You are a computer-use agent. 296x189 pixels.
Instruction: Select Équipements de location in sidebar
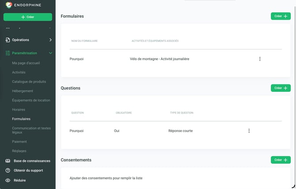[x=31, y=100]
